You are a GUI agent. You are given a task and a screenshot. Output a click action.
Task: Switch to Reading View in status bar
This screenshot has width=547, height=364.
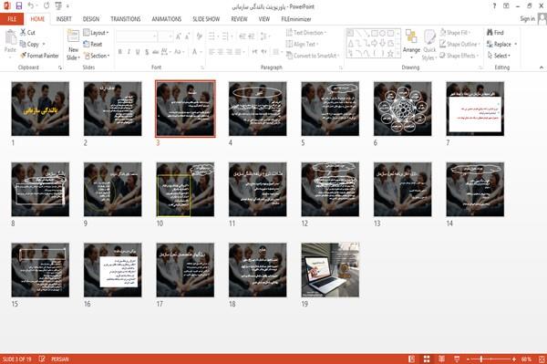[x=441, y=359]
